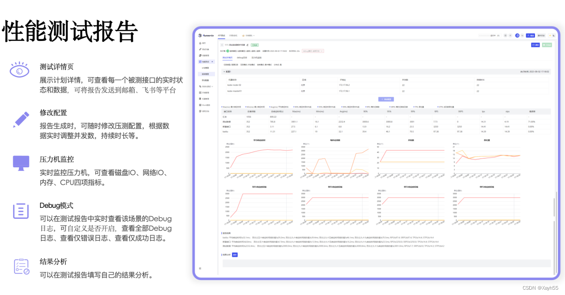This screenshot has height=295, width=565.
Task: Click the pencil edit icon beside report title
Action: (246, 45)
